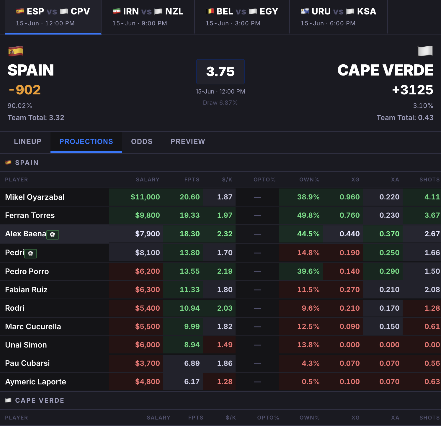Click the Cape Verde flag above team name
The width and height of the screenshot is (441, 426).
pos(425,51)
